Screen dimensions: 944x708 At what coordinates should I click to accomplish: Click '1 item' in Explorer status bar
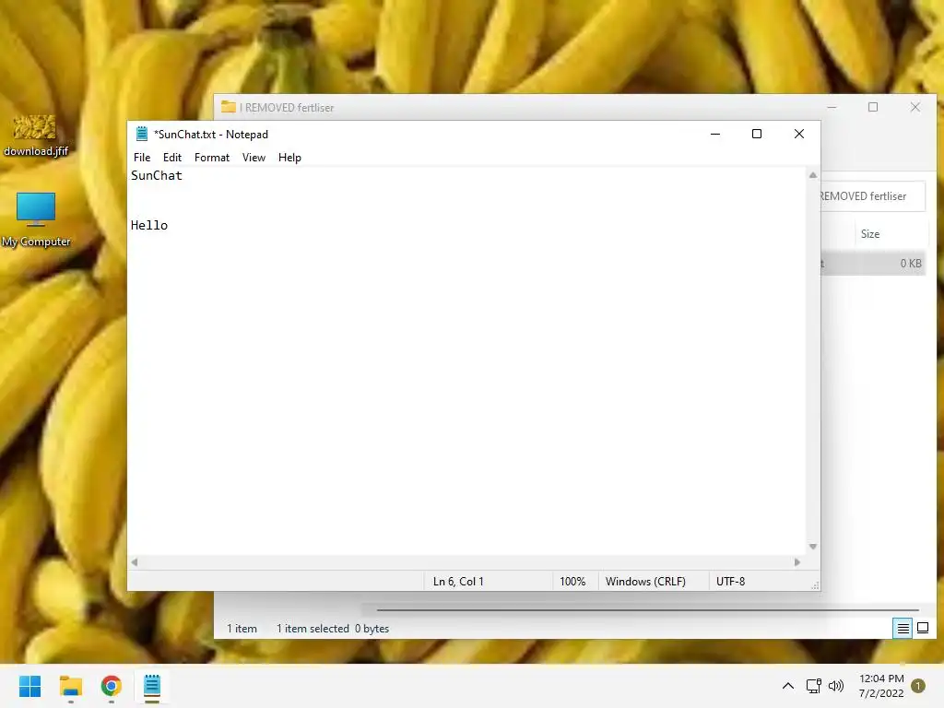(x=242, y=629)
